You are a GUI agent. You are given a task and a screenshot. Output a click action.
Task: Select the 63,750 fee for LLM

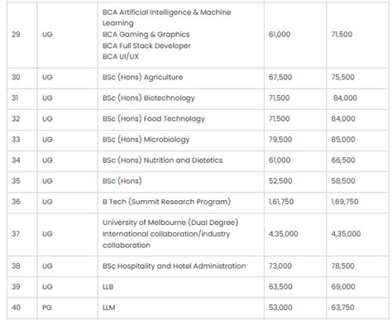tap(342, 308)
